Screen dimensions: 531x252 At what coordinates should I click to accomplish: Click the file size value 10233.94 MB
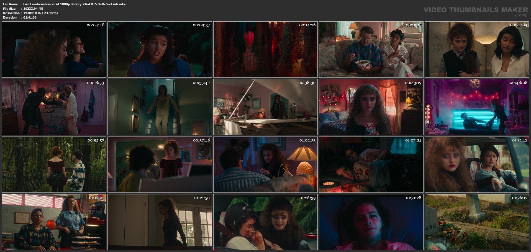point(33,9)
